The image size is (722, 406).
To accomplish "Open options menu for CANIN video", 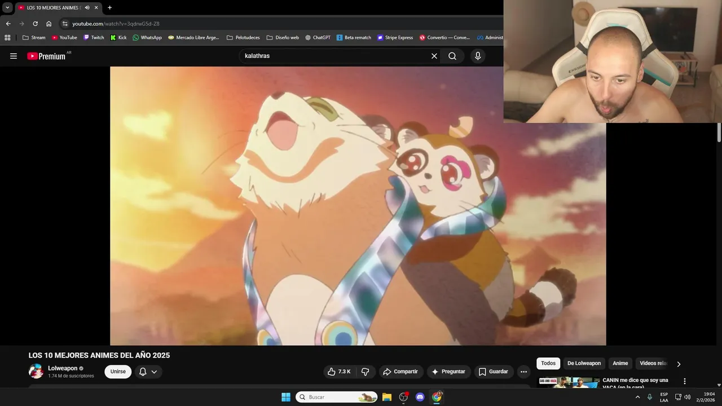I will 685,381.
